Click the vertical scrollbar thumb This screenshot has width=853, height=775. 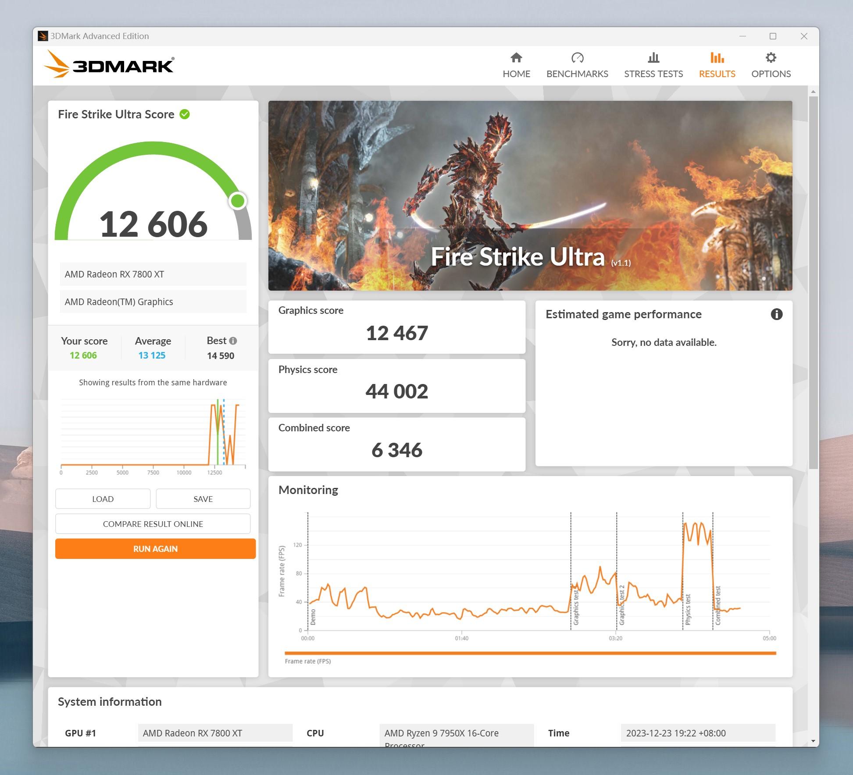click(813, 283)
